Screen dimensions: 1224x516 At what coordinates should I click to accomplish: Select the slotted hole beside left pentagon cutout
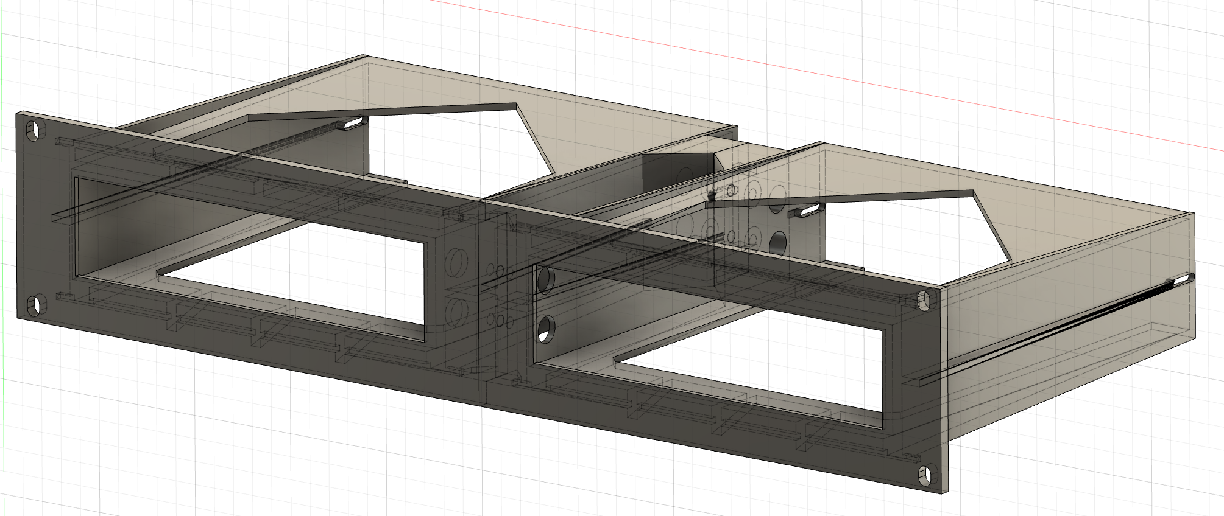pyautogui.click(x=352, y=124)
